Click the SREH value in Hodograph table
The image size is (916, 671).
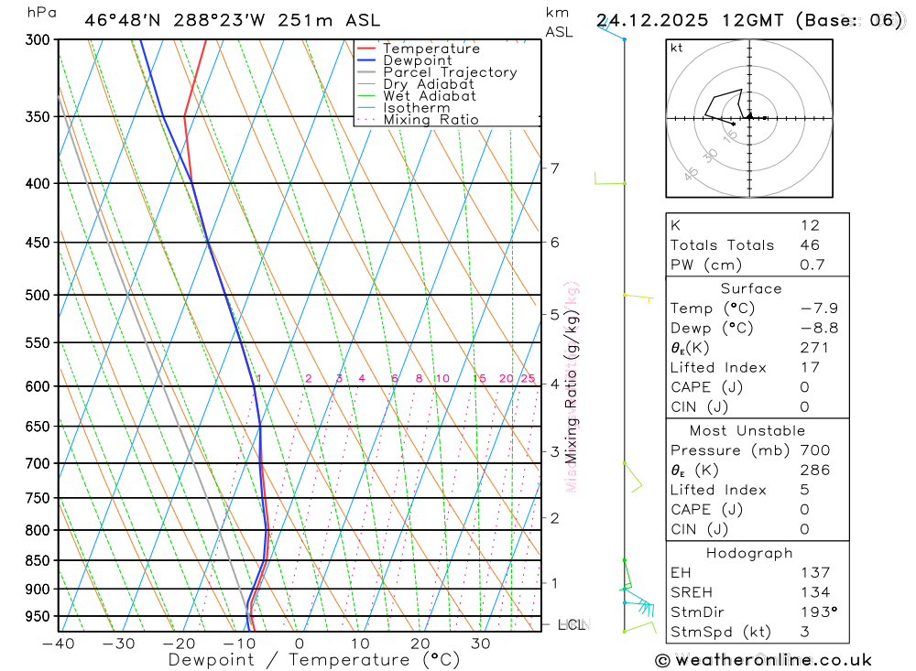click(815, 592)
